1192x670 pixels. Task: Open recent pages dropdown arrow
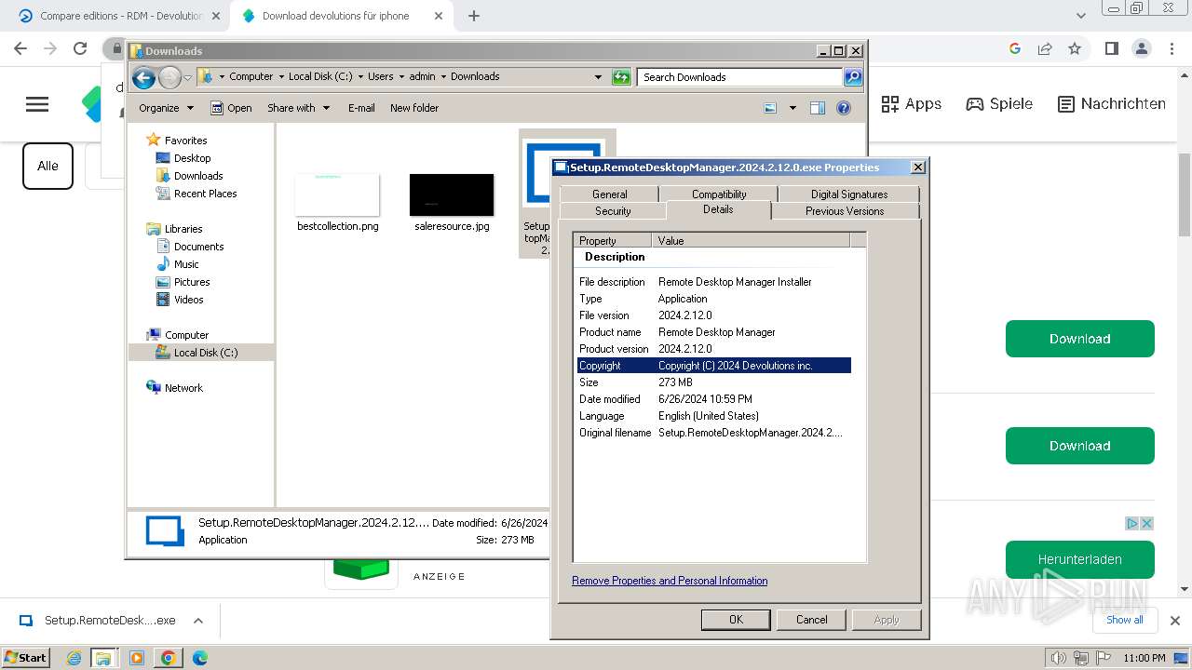click(187, 77)
